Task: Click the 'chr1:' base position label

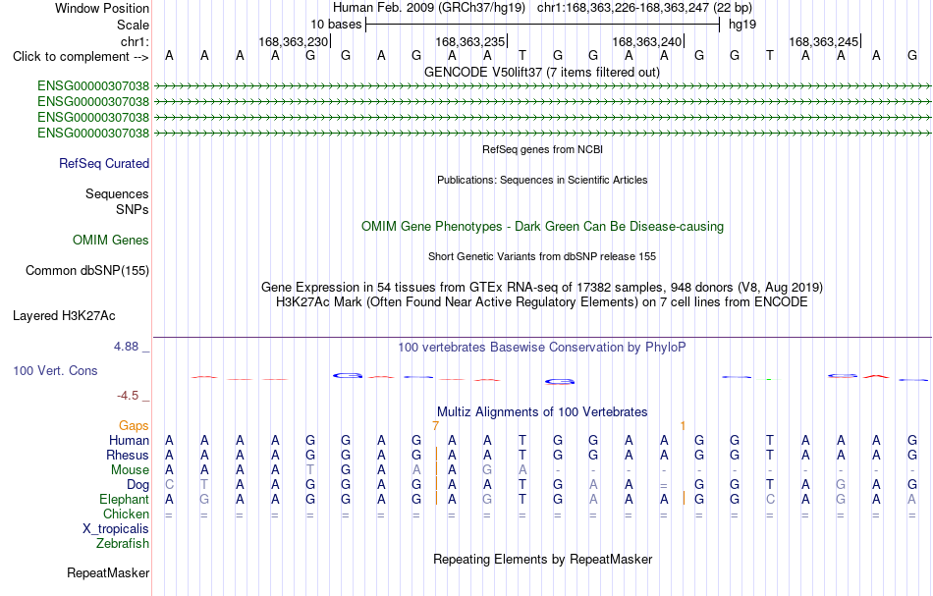Action: [135, 41]
